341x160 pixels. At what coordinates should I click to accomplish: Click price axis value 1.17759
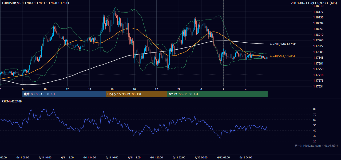coord(318,69)
